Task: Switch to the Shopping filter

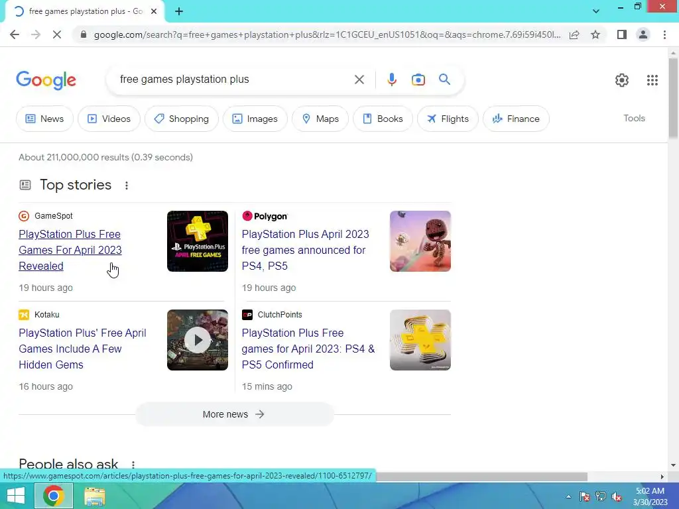Action: coord(182,119)
